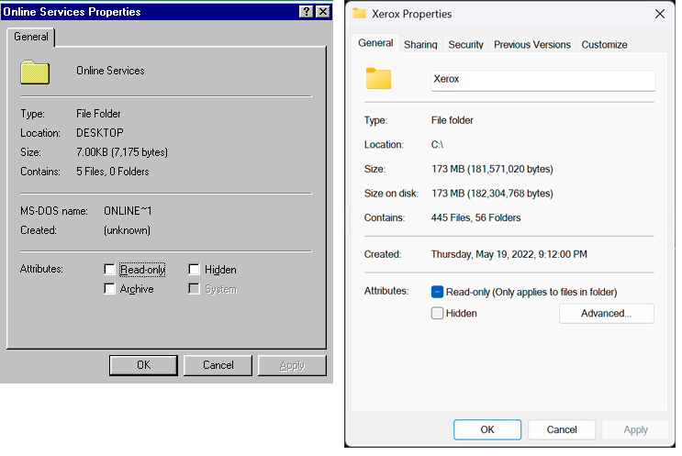Select General tab in Xerox Properties
The image size is (682, 456).
(375, 43)
